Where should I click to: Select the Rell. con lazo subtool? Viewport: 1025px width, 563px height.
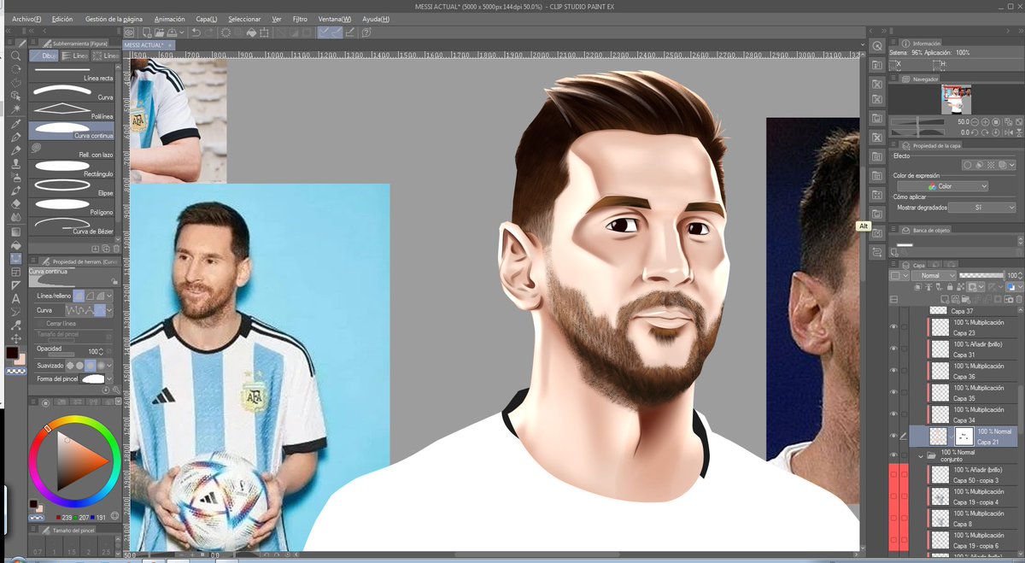tap(73, 150)
